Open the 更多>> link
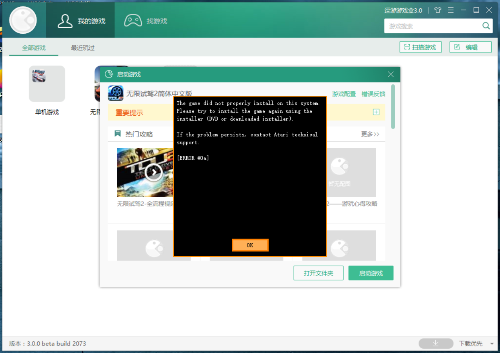Image resolution: width=500 pixels, height=353 pixels. coord(370,134)
